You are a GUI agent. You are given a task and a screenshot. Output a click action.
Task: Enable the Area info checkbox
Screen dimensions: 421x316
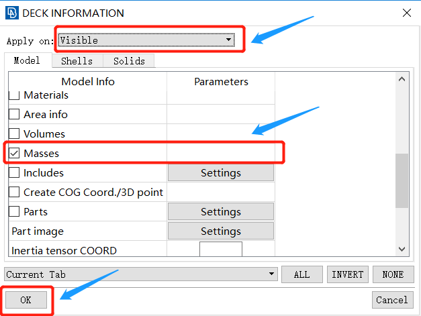(14, 114)
